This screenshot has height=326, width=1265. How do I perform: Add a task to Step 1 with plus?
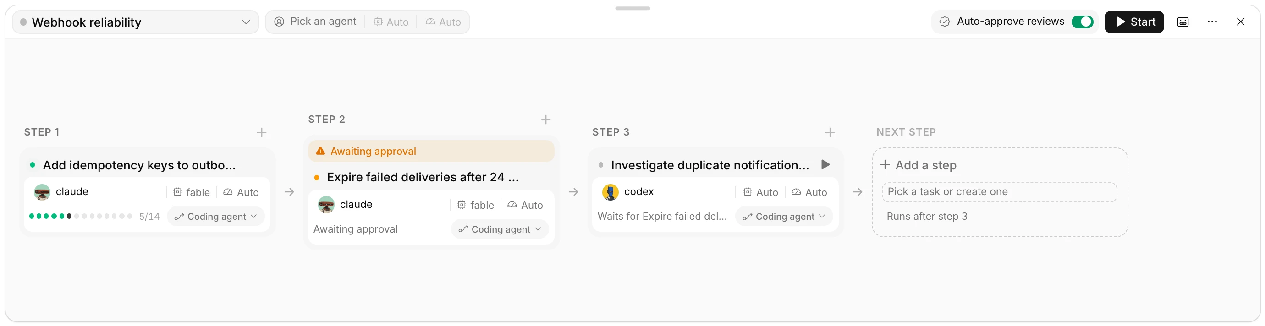tap(262, 132)
